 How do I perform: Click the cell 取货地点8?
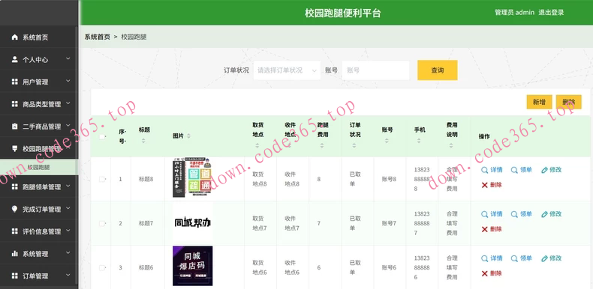[260, 179]
